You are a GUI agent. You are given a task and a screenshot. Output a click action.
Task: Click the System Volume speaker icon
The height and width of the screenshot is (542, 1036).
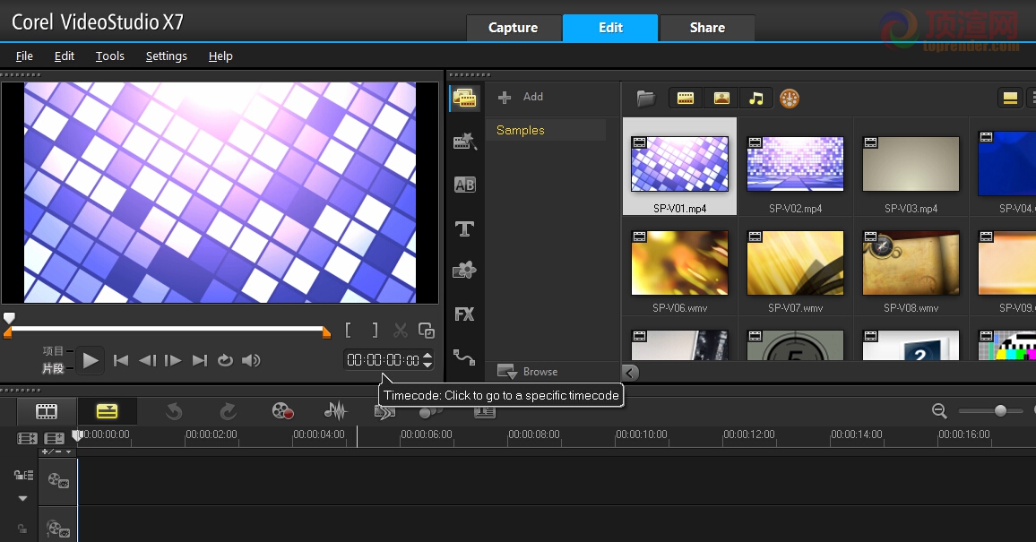pyautogui.click(x=251, y=360)
